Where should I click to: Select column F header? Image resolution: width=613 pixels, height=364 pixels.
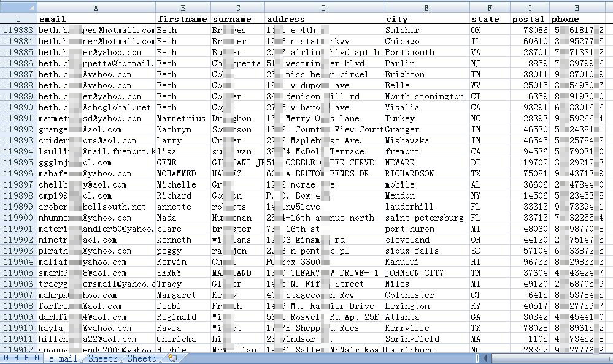pyautogui.click(x=489, y=8)
